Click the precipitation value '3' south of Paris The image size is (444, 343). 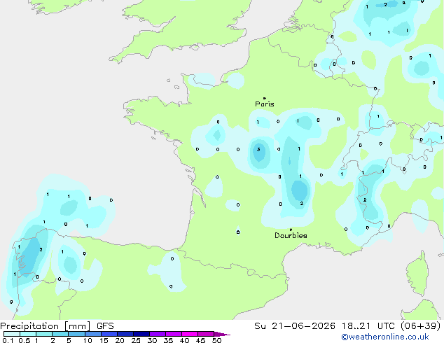click(x=258, y=149)
